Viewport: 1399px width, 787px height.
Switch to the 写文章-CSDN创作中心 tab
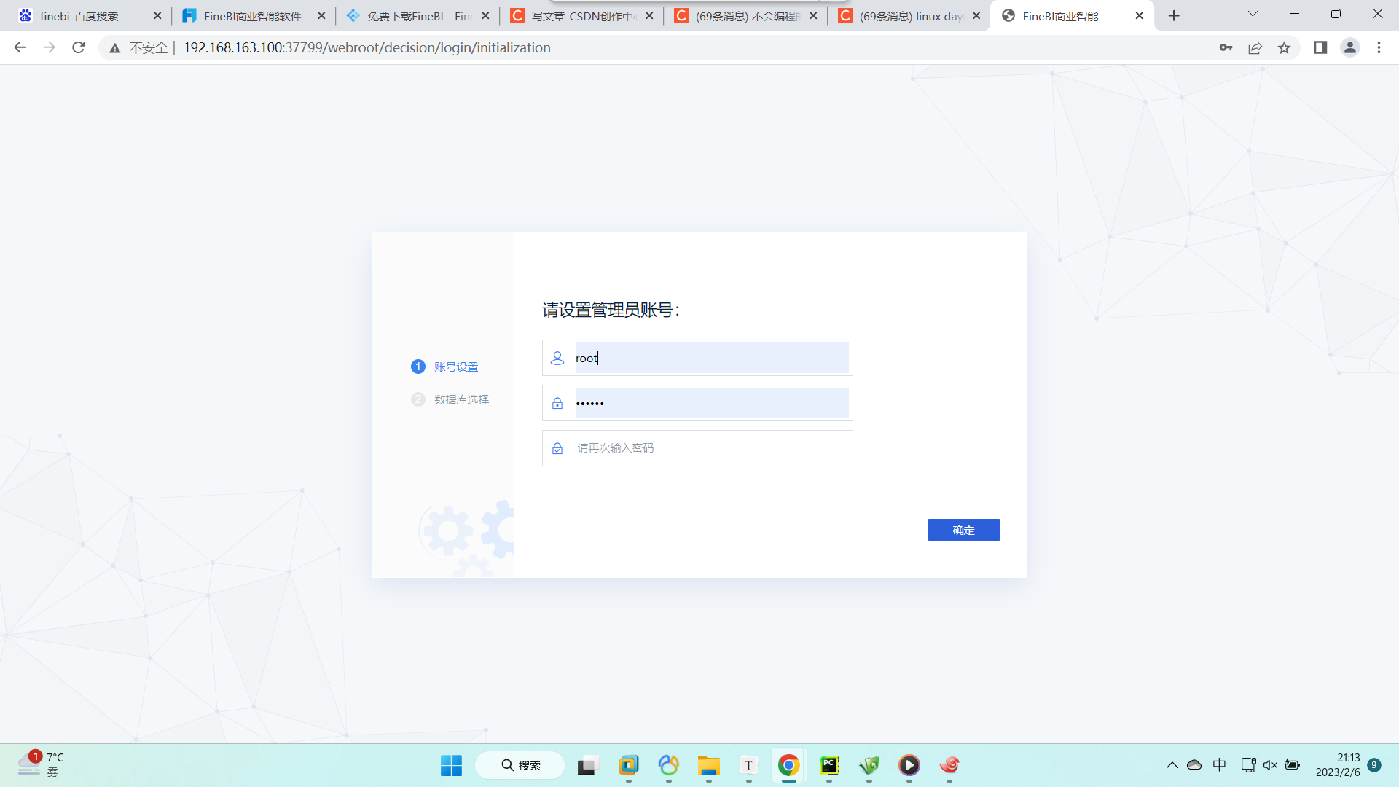coord(576,15)
